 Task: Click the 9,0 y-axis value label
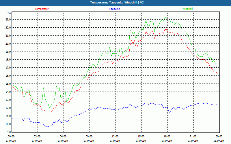pyautogui.click(x=8, y=132)
